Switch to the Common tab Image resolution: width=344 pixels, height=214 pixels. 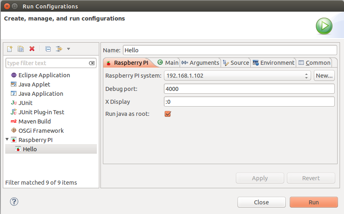315,63
